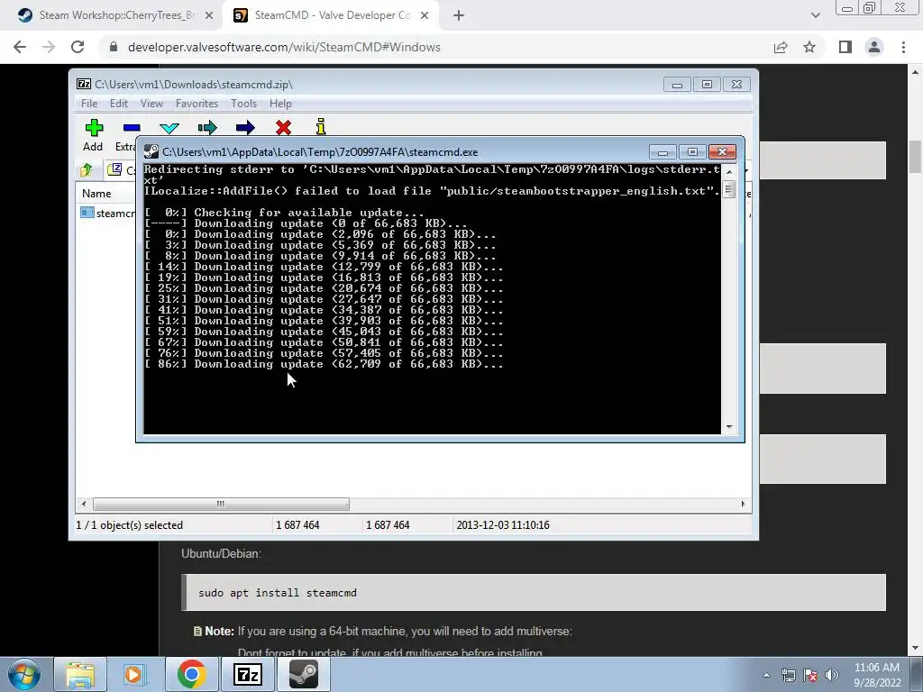This screenshot has width=923, height=692.
Task: Click the 7-Zip scrollbar right arrow
Action: (743, 505)
